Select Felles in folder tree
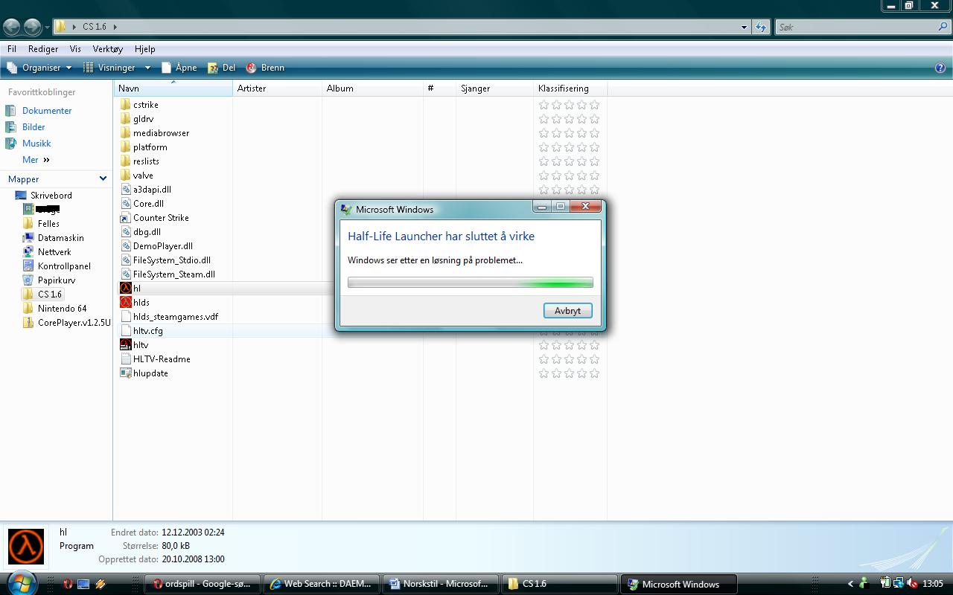Viewport: 953px width, 595px height. (48, 224)
